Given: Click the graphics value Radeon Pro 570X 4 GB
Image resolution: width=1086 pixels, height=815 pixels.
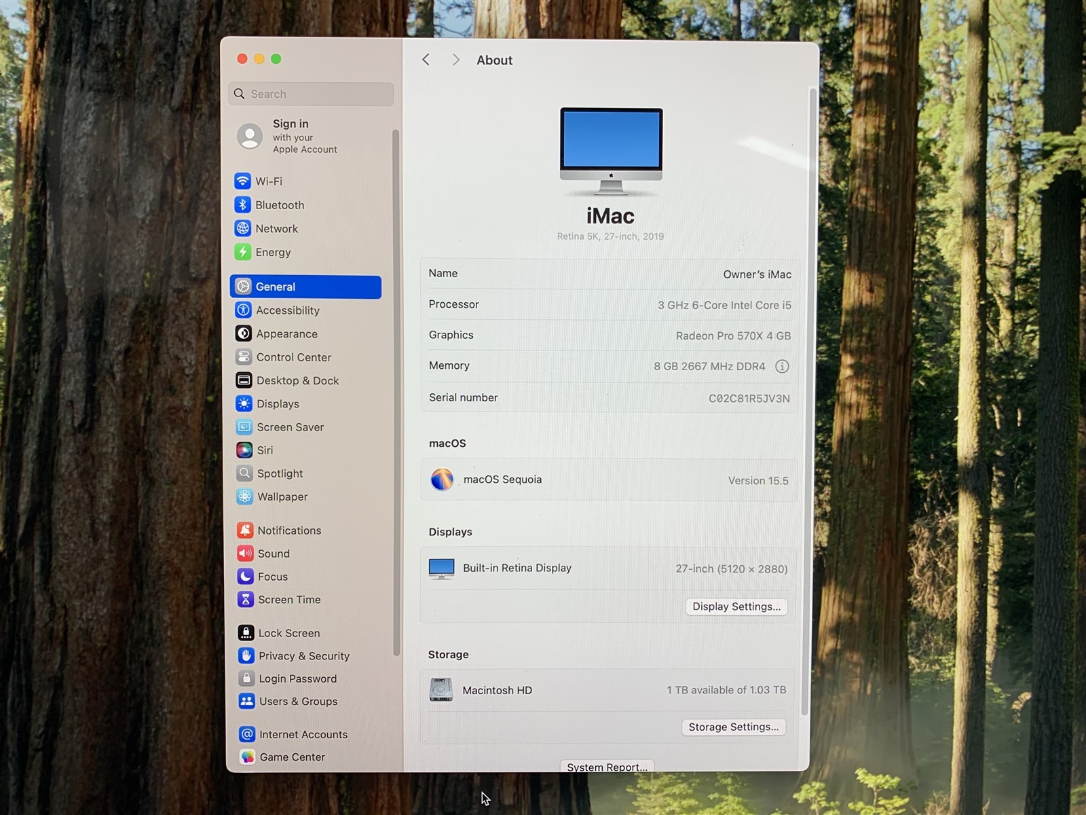Looking at the screenshot, I should point(733,336).
